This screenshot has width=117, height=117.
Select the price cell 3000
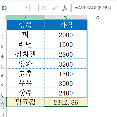[66, 83]
